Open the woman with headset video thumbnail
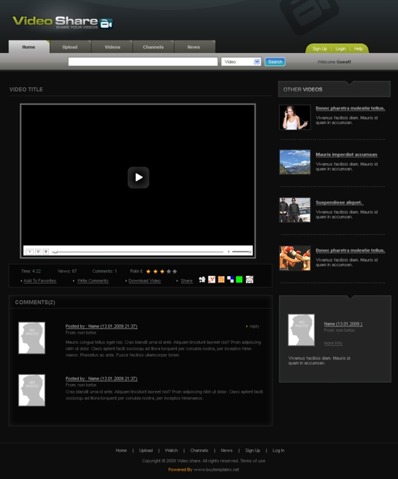This screenshot has width=398, height=479. pyautogui.click(x=295, y=117)
